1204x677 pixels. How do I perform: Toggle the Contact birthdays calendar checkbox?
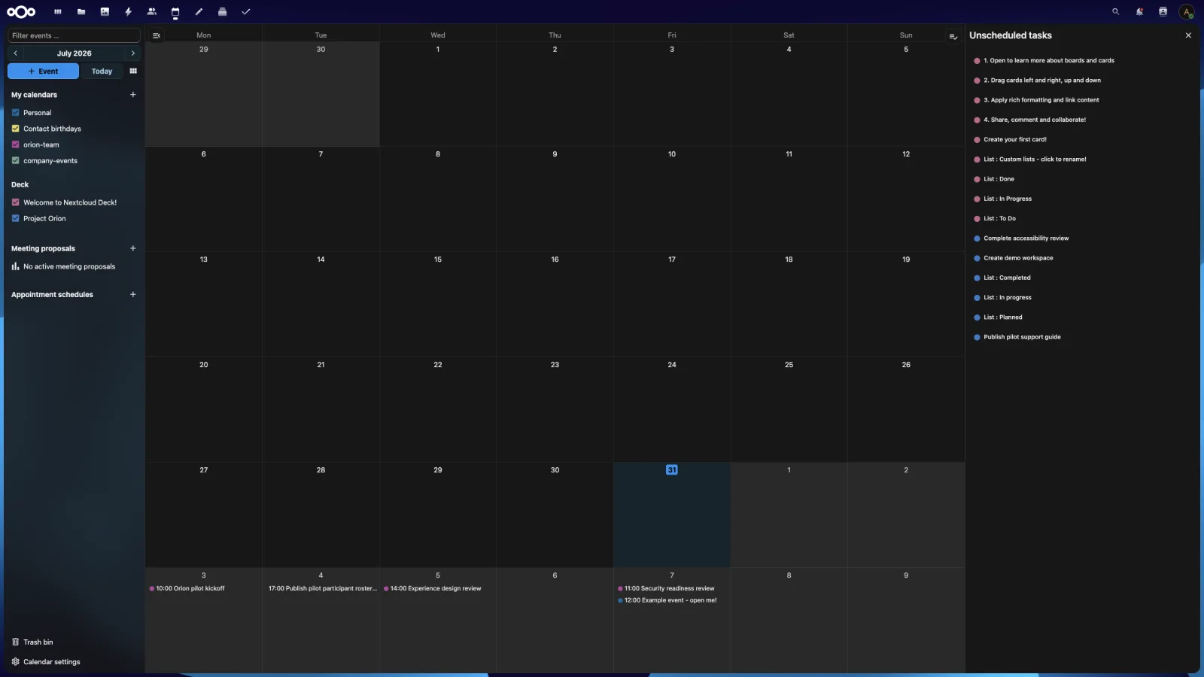(15, 129)
